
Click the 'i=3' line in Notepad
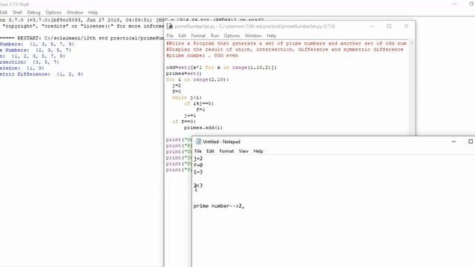point(198,172)
